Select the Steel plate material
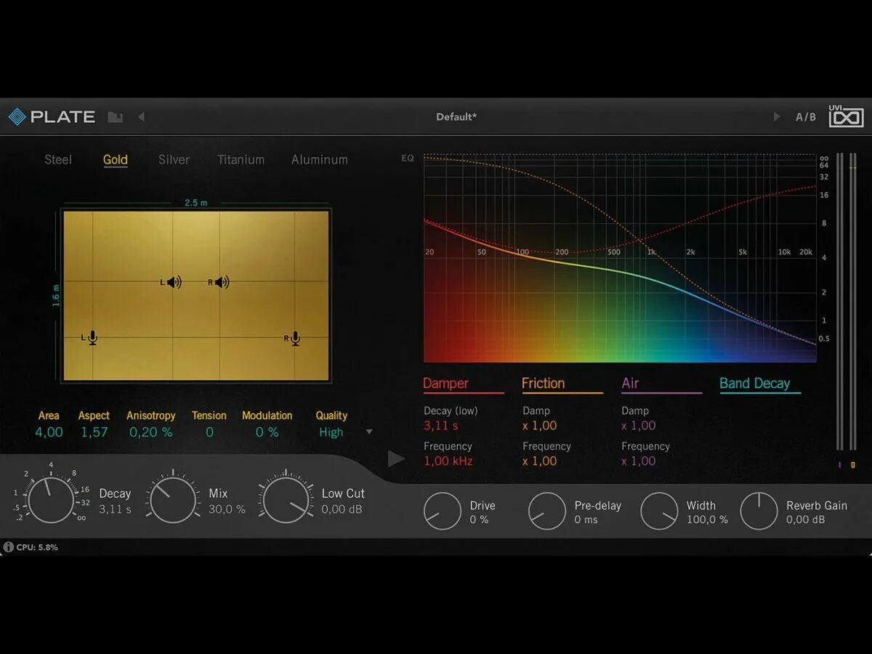The image size is (872, 654). tap(58, 159)
